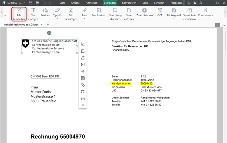This screenshot has height=143, width=227.
Task: Click the notification bell icon
Action: [201, 3]
